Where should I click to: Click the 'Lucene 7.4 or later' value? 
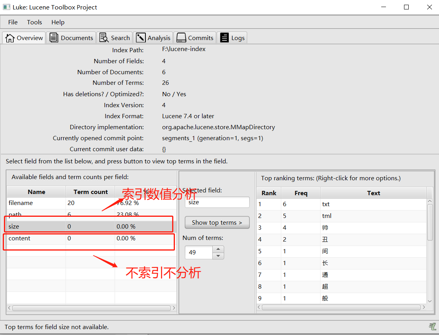click(188, 116)
